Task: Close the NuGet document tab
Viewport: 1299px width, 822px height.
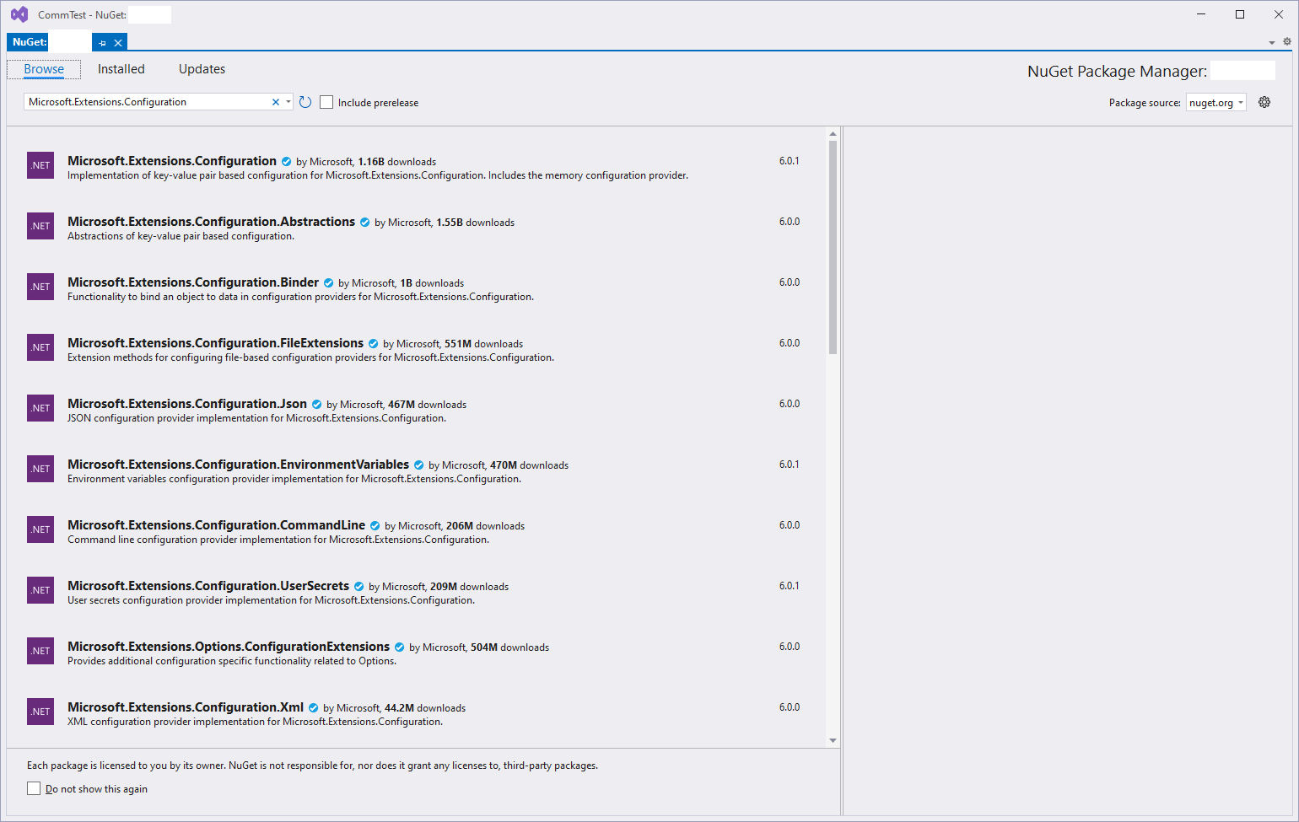Action: (118, 43)
